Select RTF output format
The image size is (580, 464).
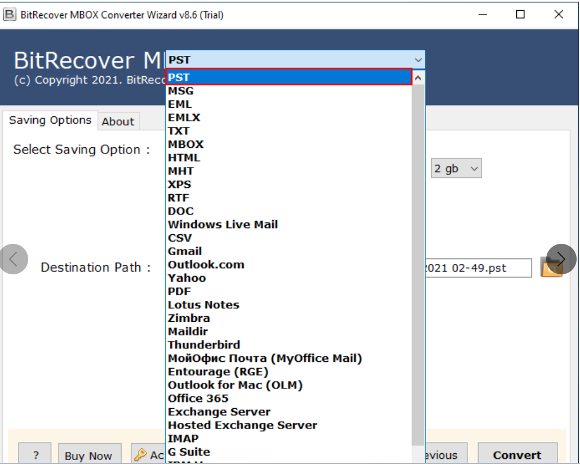point(289,198)
